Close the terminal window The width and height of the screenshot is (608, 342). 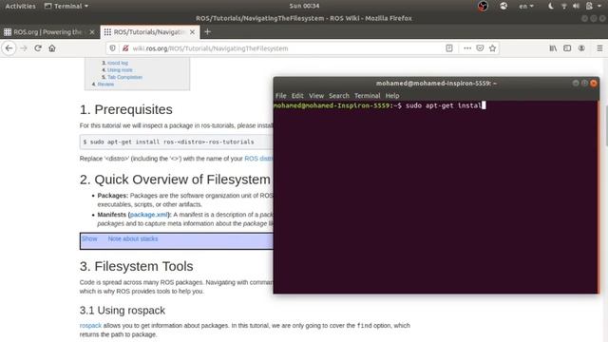pyautogui.click(x=593, y=83)
